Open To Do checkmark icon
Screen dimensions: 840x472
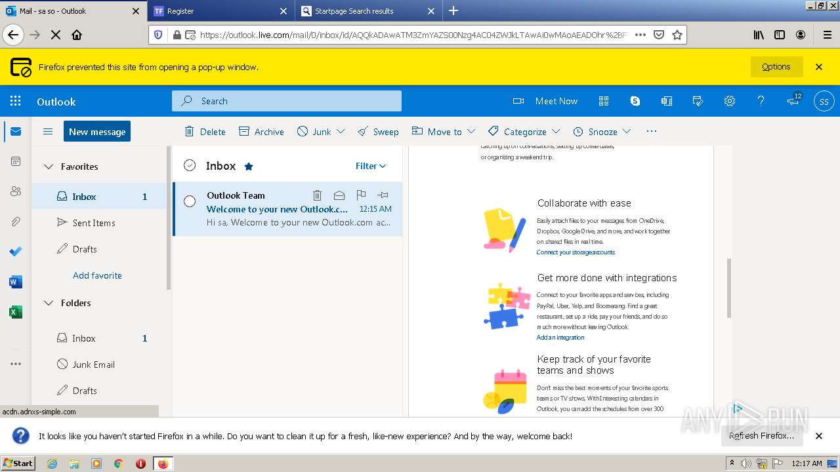pos(16,252)
